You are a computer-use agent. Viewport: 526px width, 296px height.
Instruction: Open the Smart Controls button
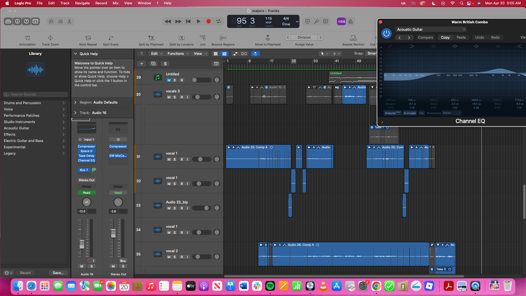pos(51,21)
